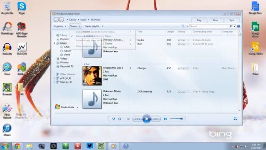The image size is (266, 150).
Task: Toggle repeat mode
Action: click(120, 119)
